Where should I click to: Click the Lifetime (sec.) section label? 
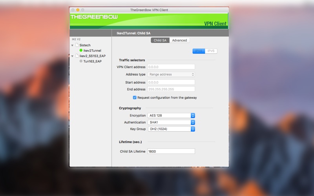pos(130,142)
